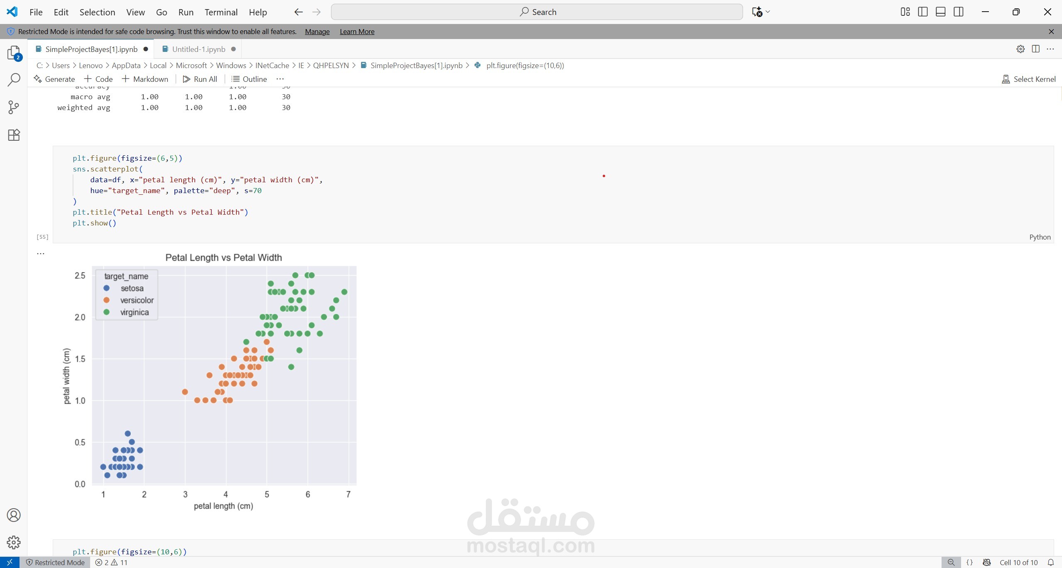Open the Explorer view in activity bar

pos(14,53)
